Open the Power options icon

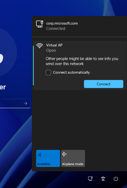click(116, 179)
